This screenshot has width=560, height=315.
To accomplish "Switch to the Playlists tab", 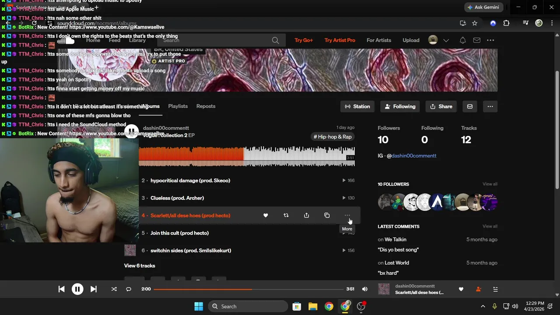I will click(178, 106).
